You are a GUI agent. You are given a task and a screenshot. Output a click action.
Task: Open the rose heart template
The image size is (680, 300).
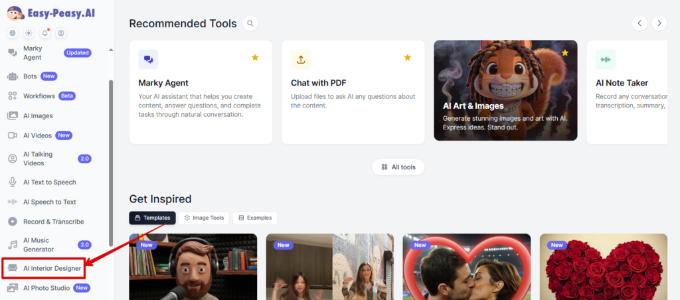pos(603,267)
